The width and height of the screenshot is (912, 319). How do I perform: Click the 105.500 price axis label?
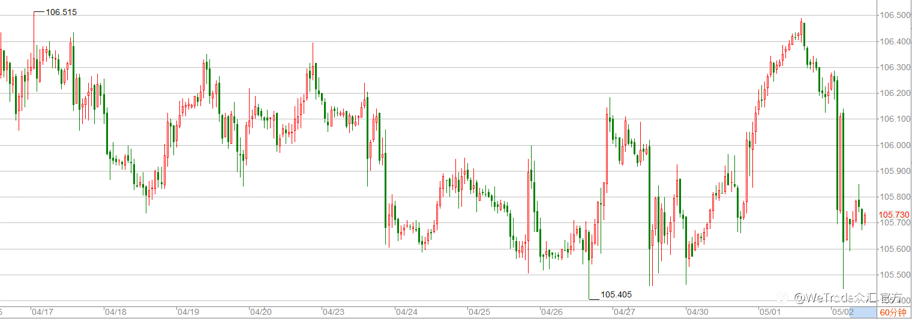[894, 275]
